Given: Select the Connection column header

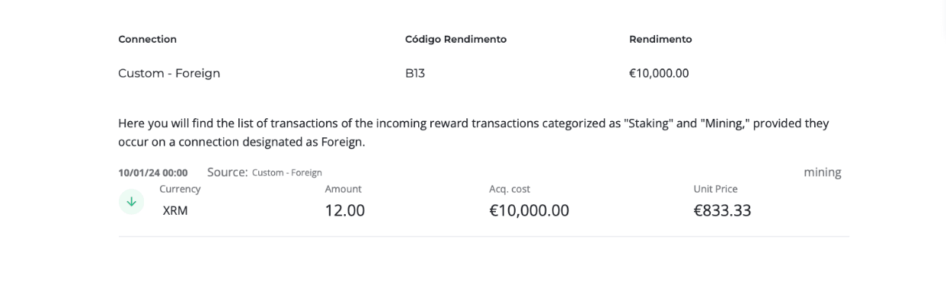Looking at the screenshot, I should tap(147, 39).
